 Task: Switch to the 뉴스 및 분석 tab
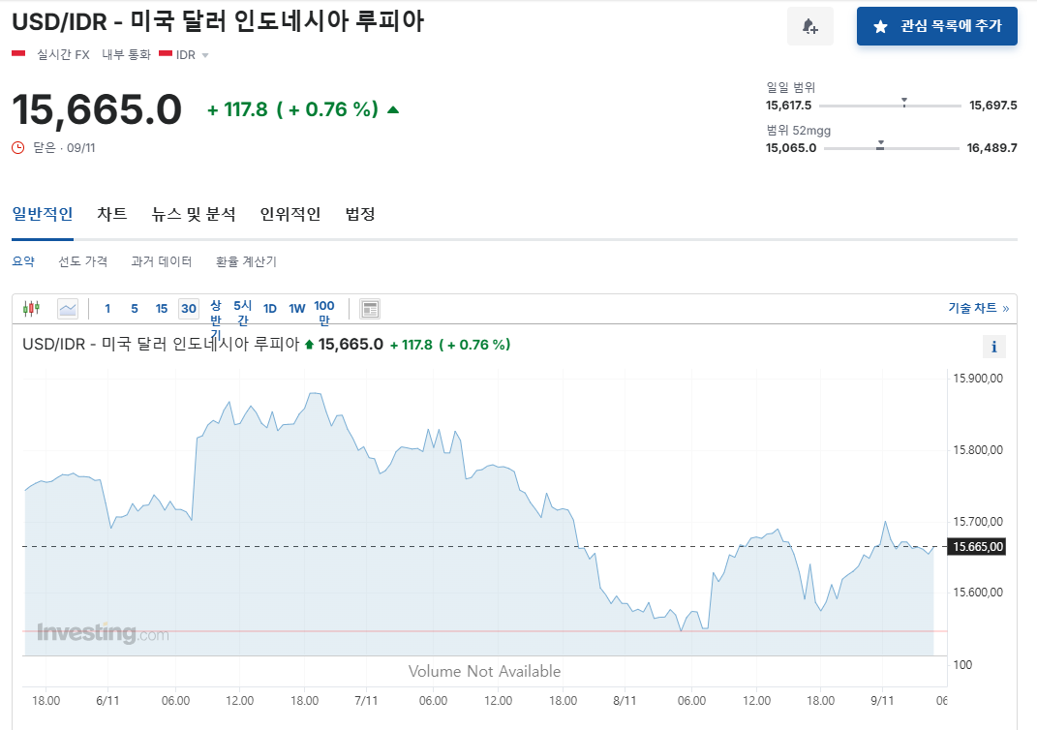pyautogui.click(x=194, y=214)
